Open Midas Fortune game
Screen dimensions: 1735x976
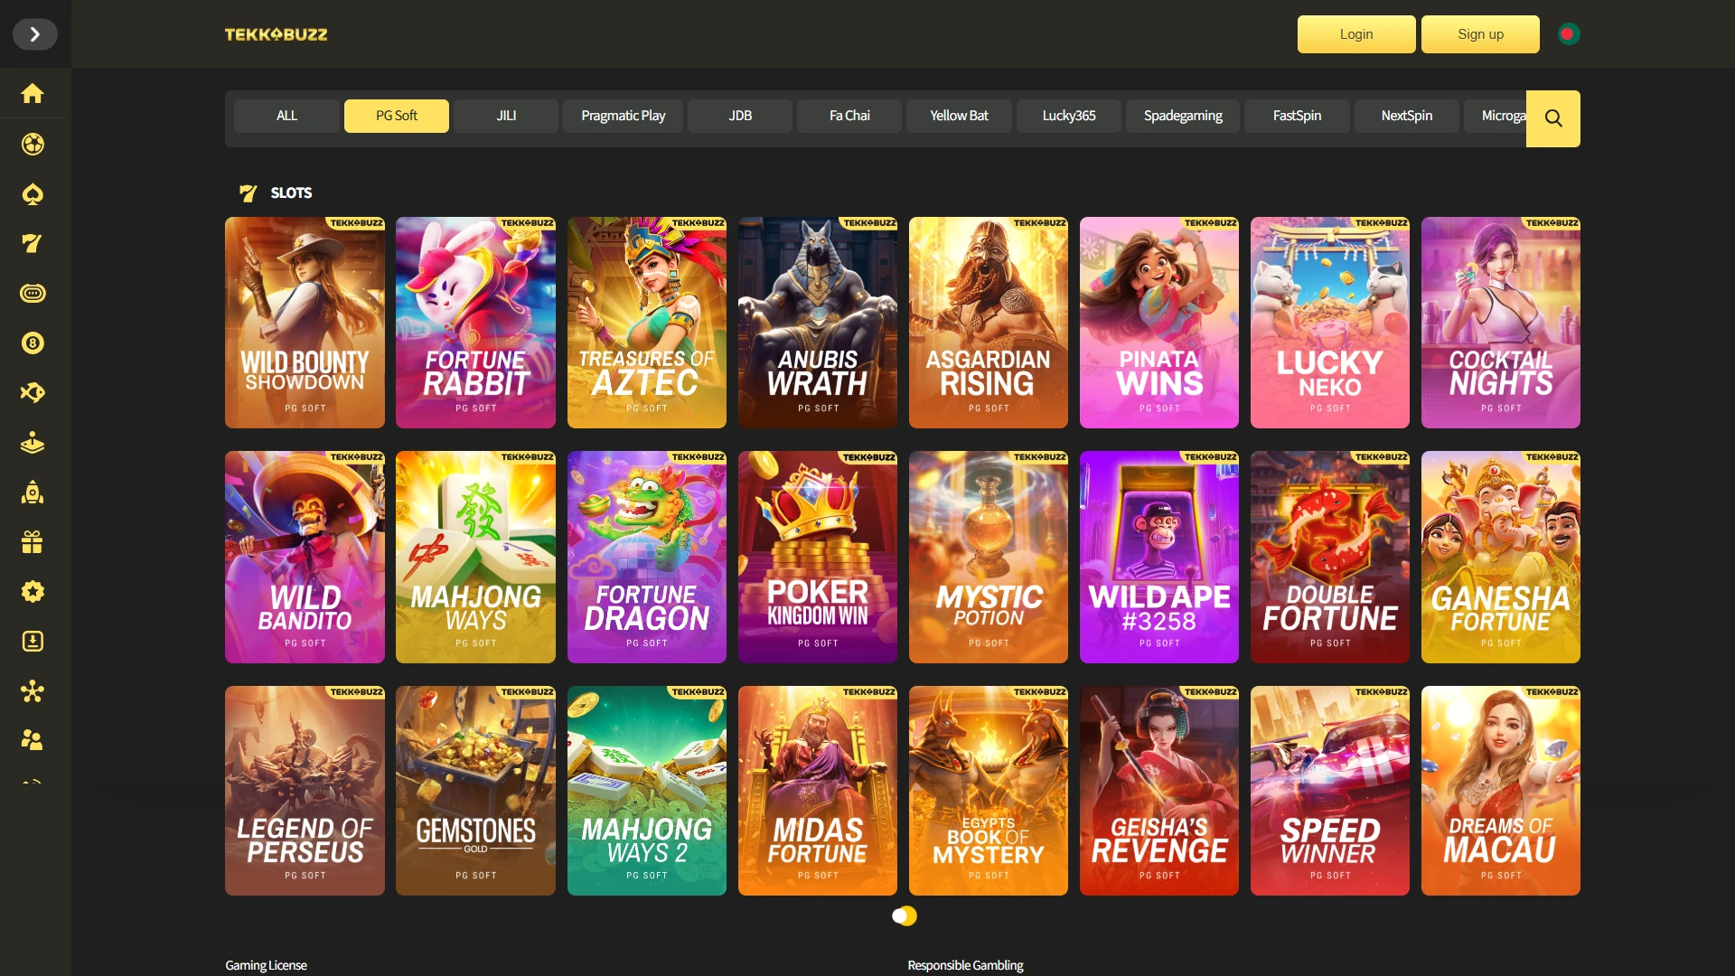click(x=818, y=791)
